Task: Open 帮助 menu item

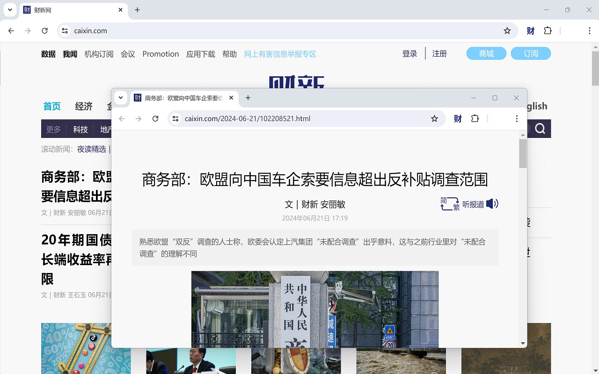Action: tap(230, 54)
